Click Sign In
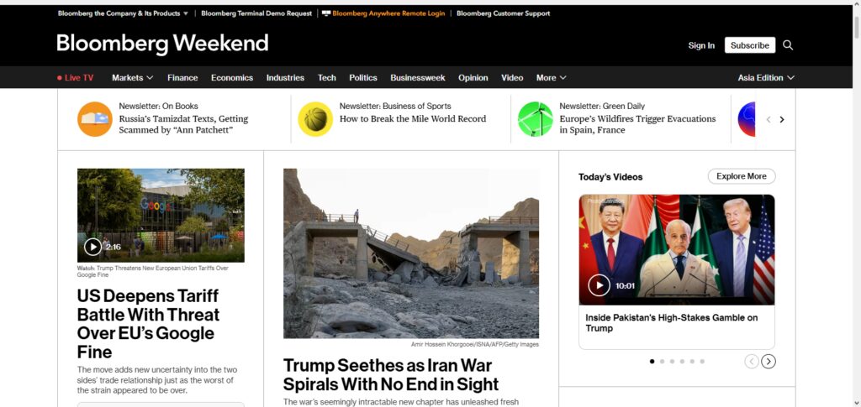 tap(701, 45)
